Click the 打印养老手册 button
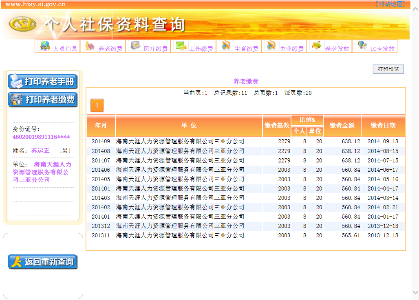The height and width of the screenshot is (300, 419). click(x=43, y=81)
